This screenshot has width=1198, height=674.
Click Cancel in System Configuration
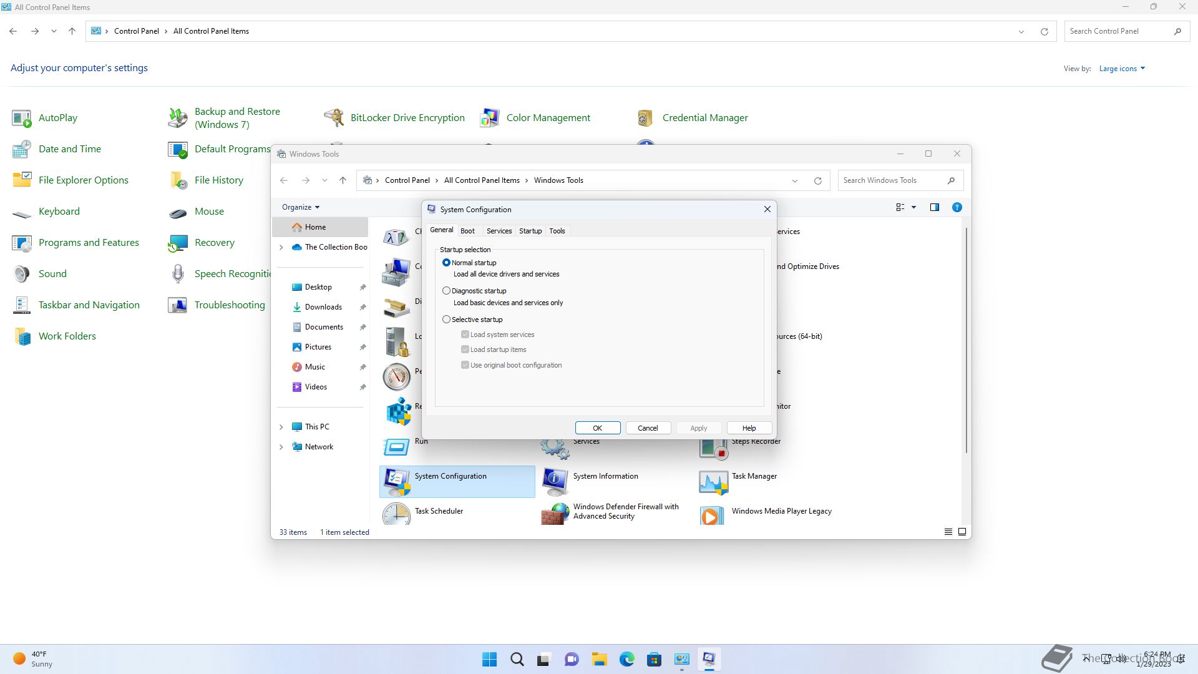(648, 428)
